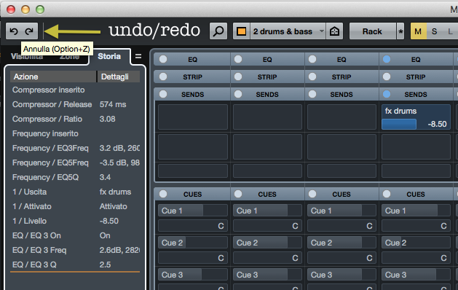Screen dimensions: 458x290
Task: Click Cue 2 pan field C on first channel
Action: pos(193,258)
